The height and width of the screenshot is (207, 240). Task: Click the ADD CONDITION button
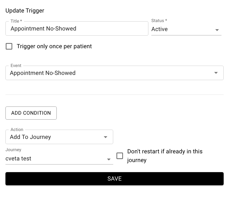pyautogui.click(x=31, y=113)
